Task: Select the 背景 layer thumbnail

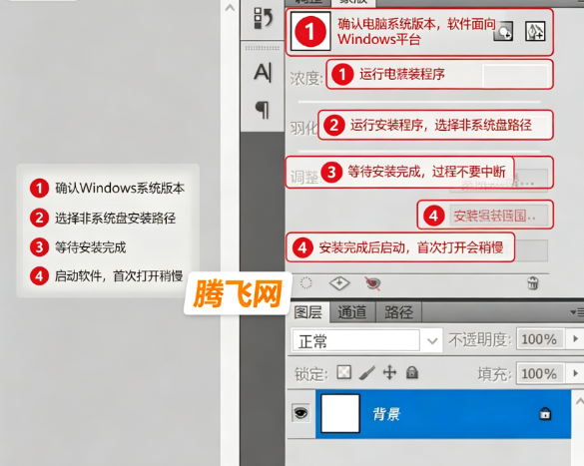Action: (340, 413)
